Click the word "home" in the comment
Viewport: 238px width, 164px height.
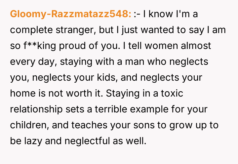[x=21, y=93]
